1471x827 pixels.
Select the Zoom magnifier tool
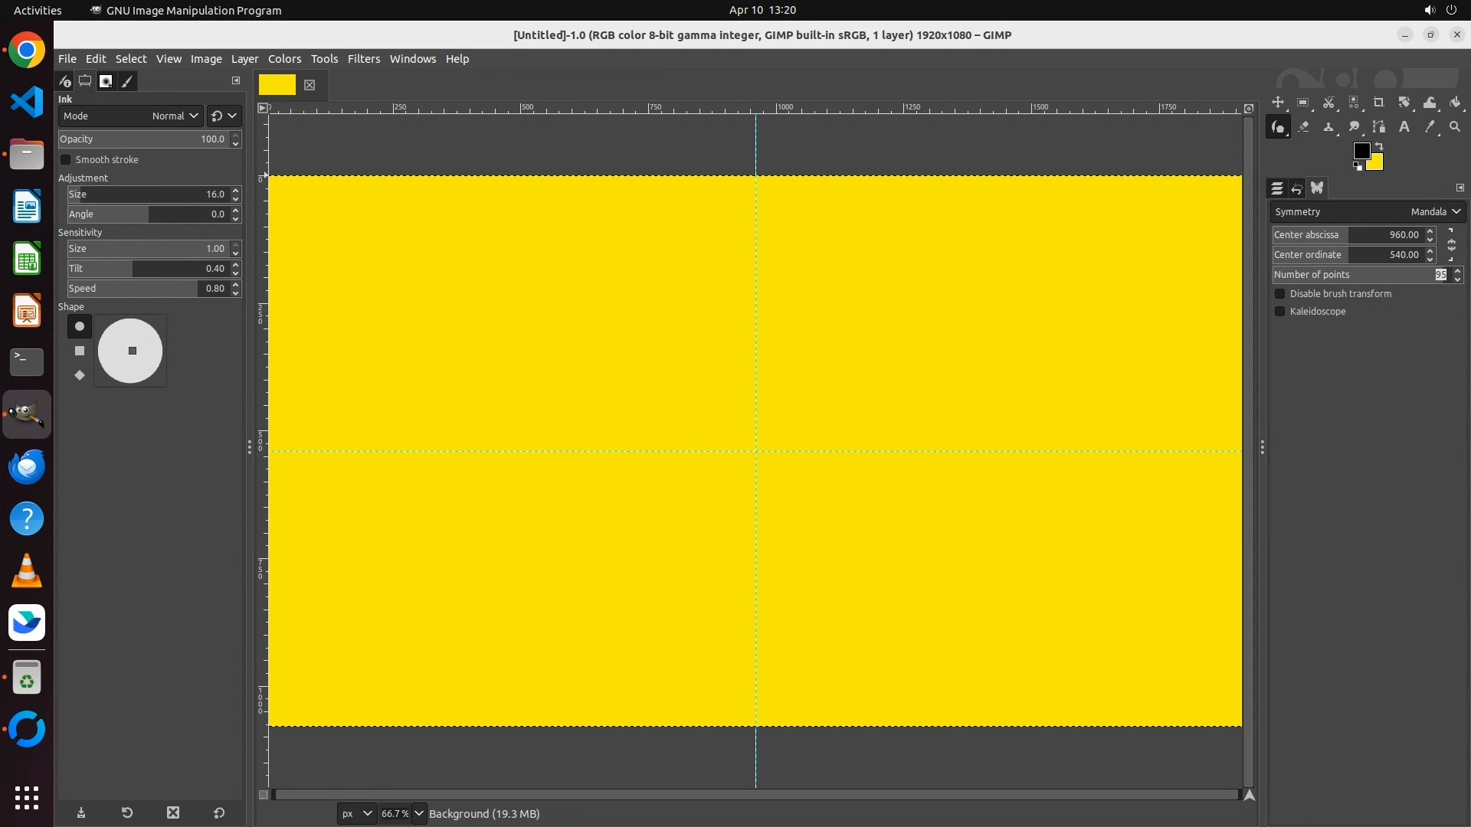tap(1455, 127)
